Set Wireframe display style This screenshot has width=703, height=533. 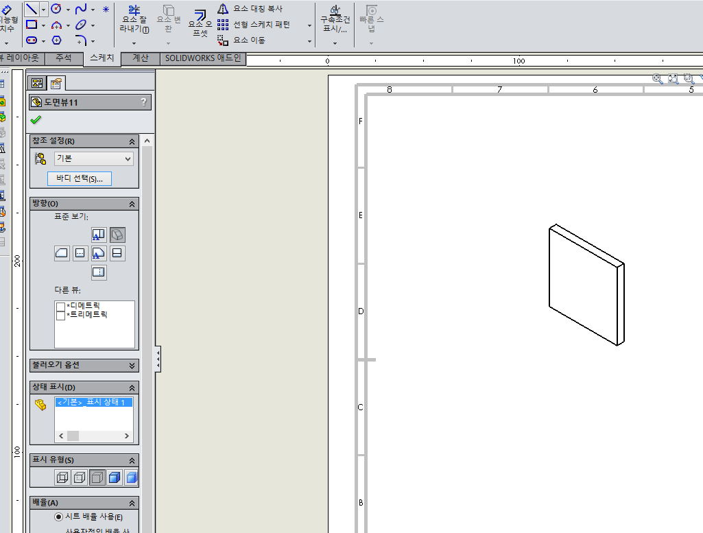pos(62,477)
